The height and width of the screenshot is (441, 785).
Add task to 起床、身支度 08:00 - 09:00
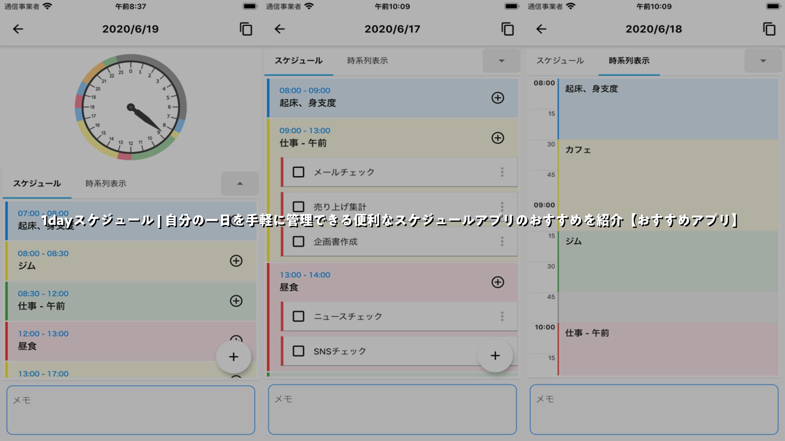coord(498,98)
